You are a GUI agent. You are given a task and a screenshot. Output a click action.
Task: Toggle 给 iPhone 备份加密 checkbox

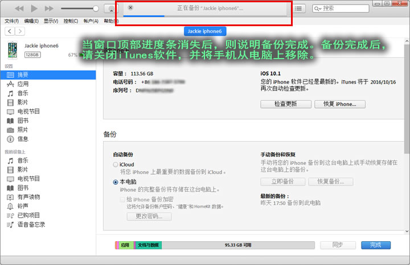[x=122, y=200]
